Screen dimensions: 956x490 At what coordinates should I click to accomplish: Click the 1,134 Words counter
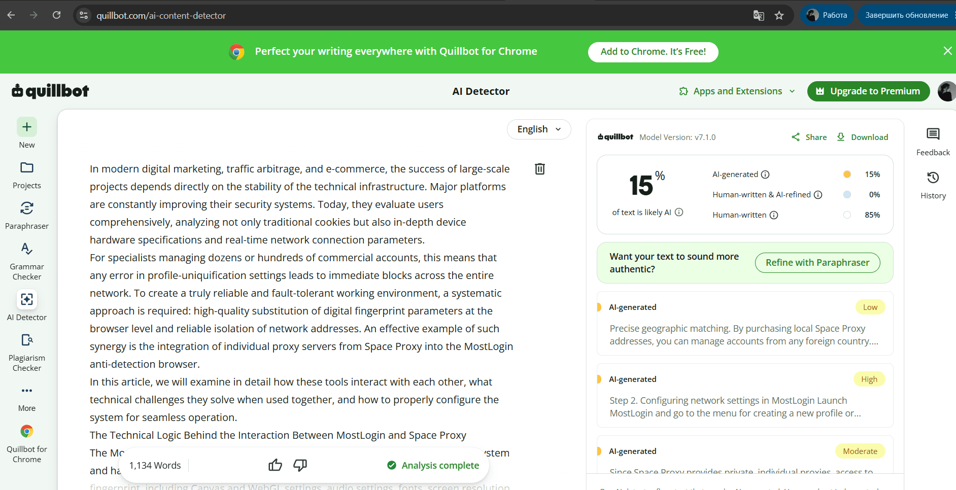155,466
